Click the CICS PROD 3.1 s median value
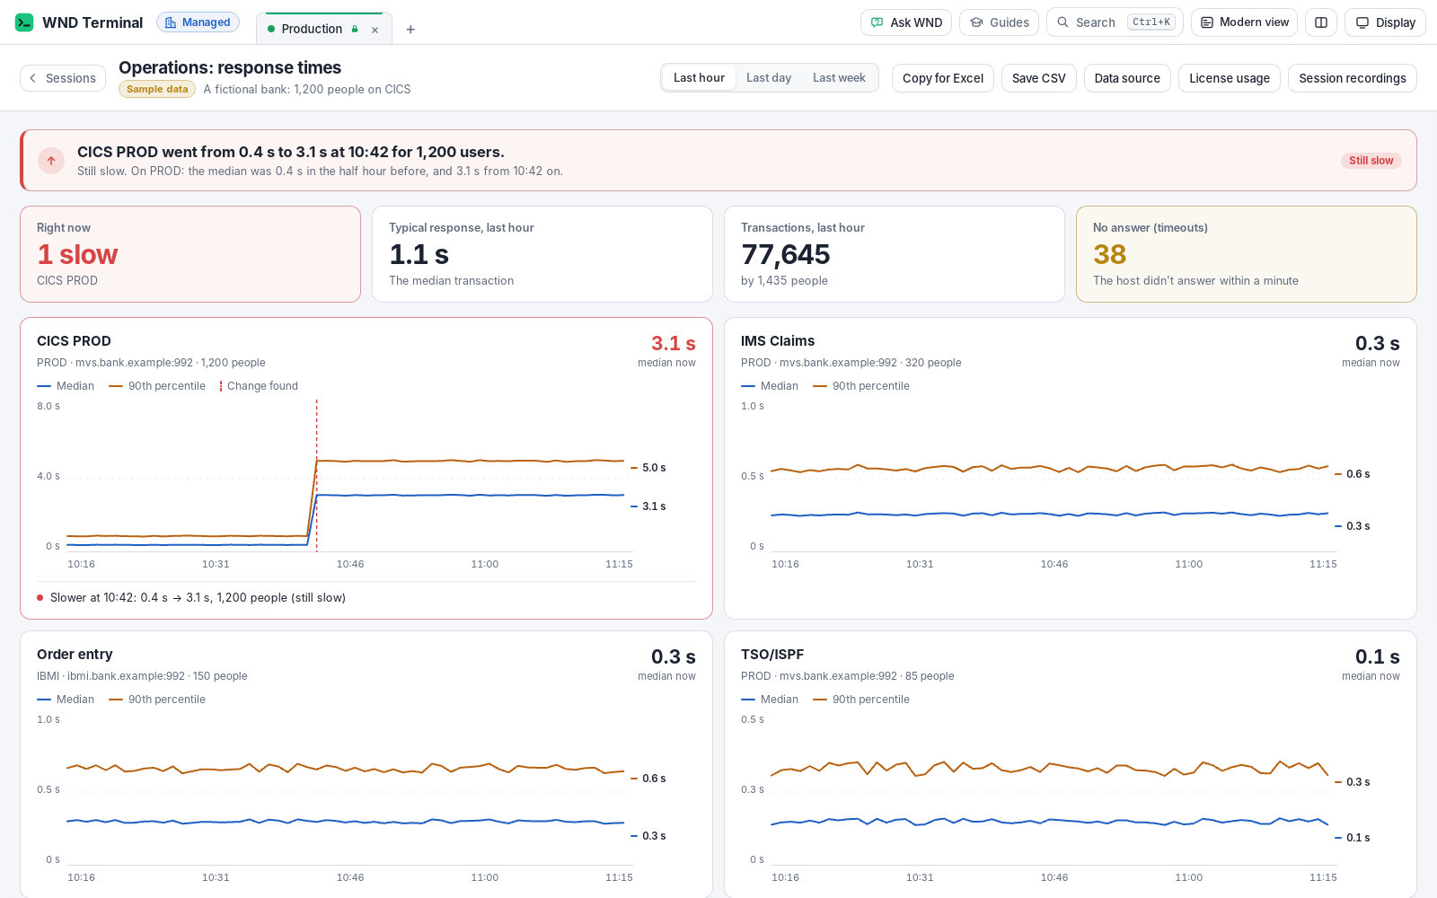The height and width of the screenshot is (898, 1437). coord(674,343)
